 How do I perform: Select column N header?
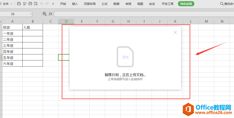coord(222,21)
